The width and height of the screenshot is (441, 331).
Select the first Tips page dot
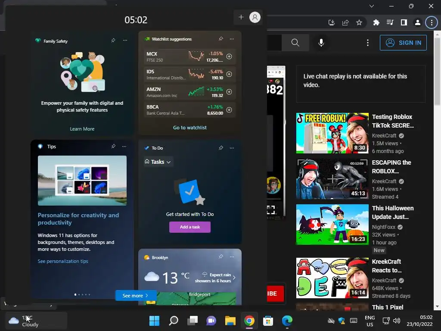(x=75, y=294)
